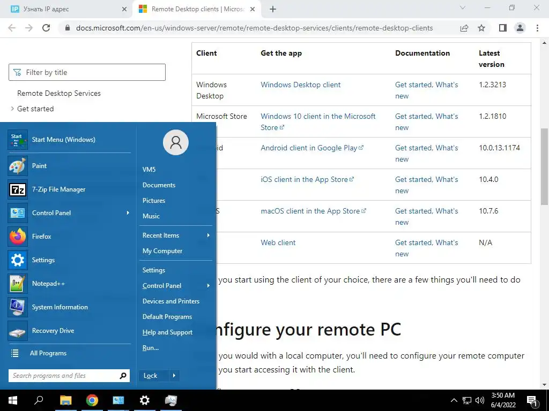Open the Lock options arrow
The height and width of the screenshot is (411, 549).
coord(174,376)
